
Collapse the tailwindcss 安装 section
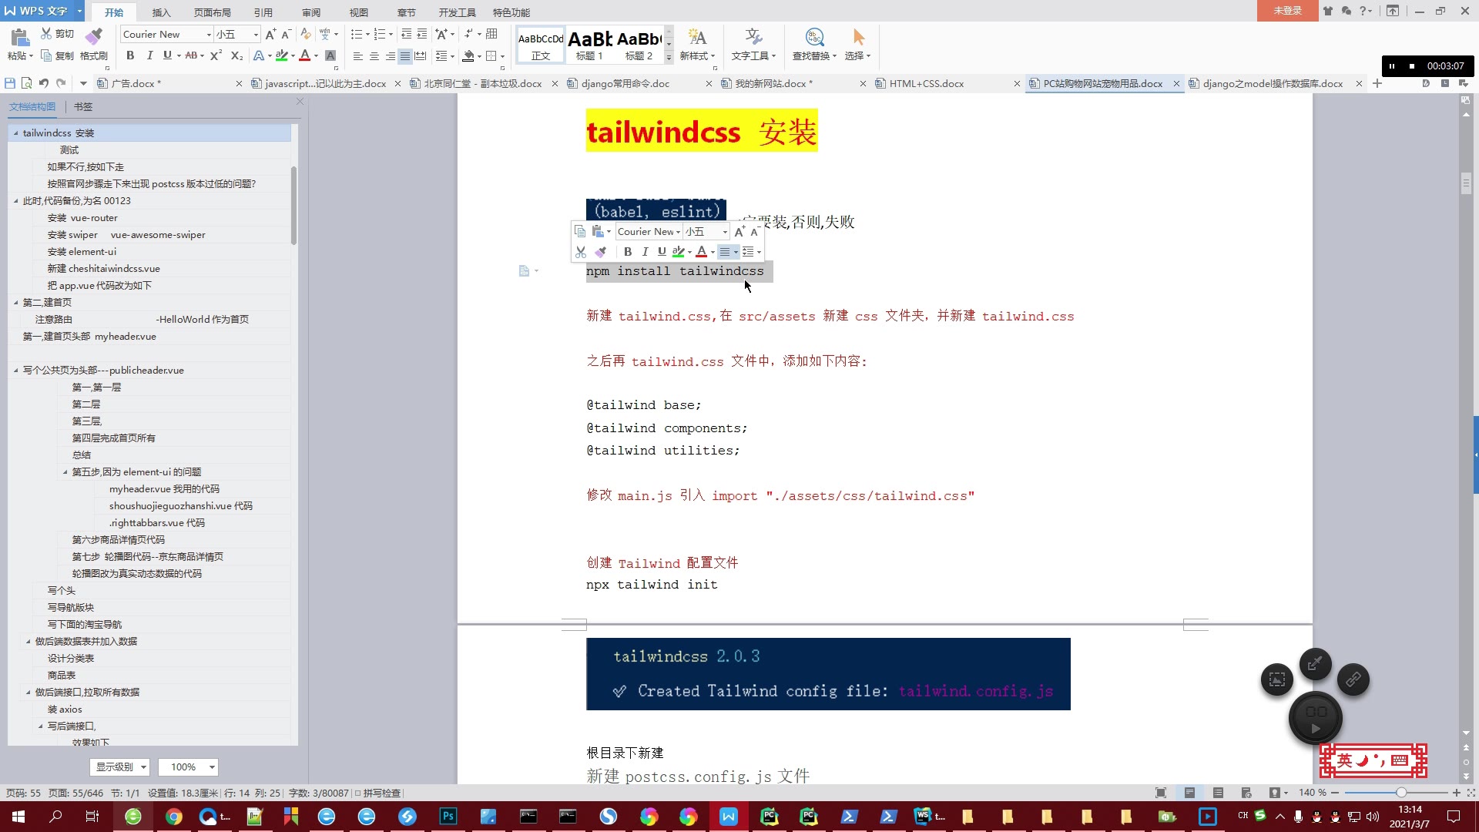(15, 132)
